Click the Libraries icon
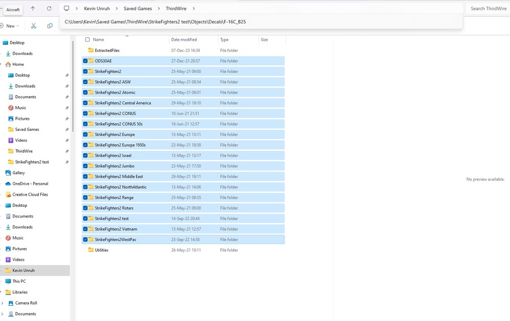This screenshot has width=510, height=321. tap(8, 292)
